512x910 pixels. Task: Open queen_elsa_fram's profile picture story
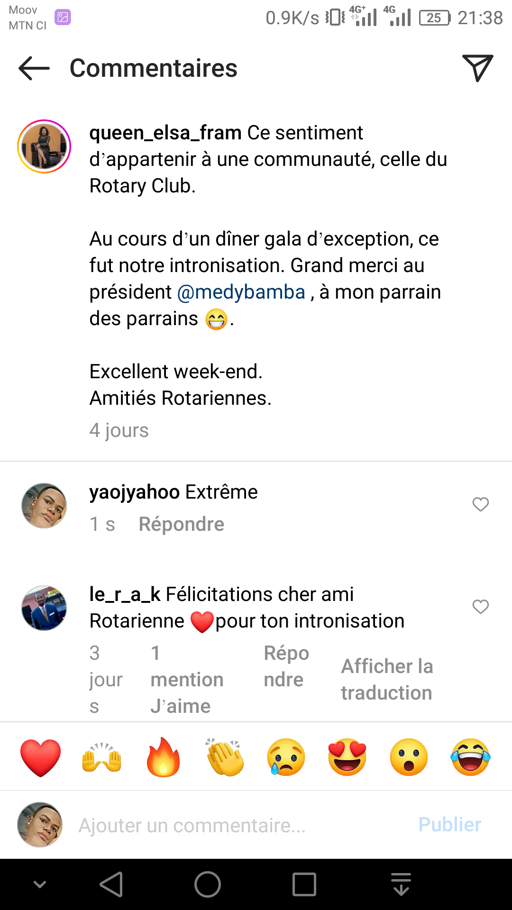44,146
